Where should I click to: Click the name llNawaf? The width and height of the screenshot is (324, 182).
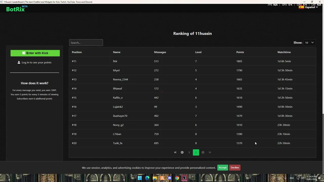117,88
